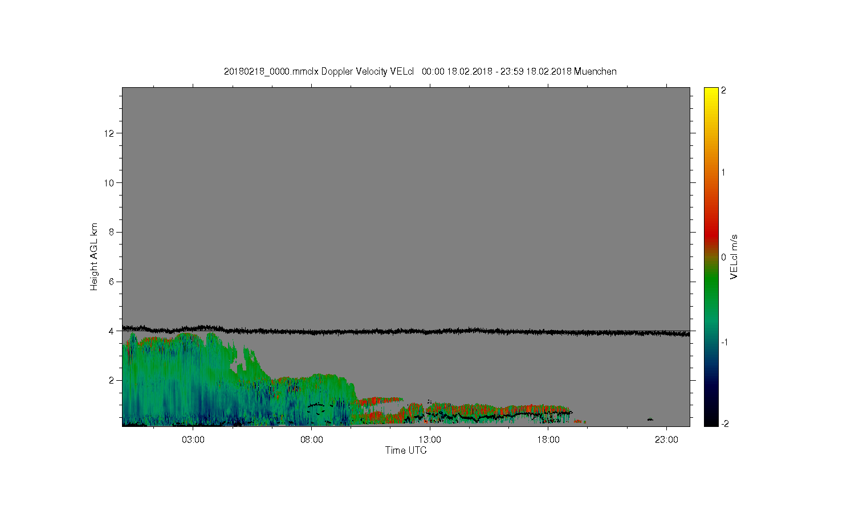Click the '13:00' time axis label
This screenshot has height=513, width=855.
point(430,440)
